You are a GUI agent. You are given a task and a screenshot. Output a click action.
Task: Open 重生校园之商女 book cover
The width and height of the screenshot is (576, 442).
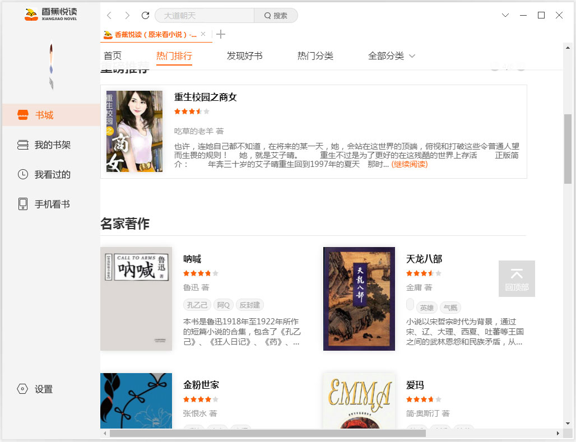(x=134, y=131)
